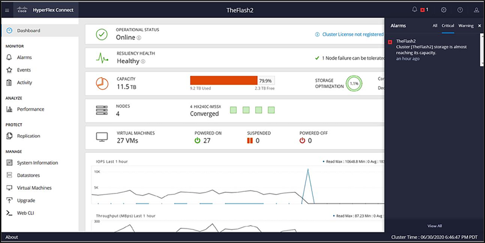Click the Cluster Time status text
The width and height of the screenshot is (485, 243).
tap(434, 237)
